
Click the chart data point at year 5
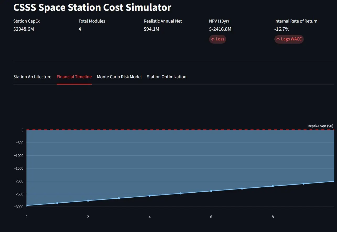[180, 193]
